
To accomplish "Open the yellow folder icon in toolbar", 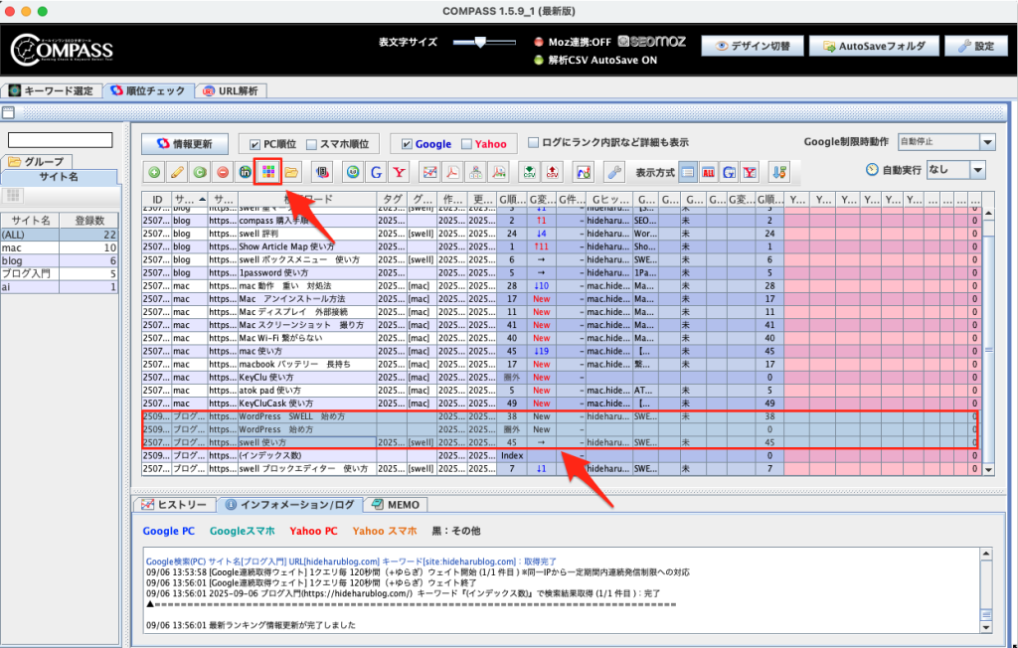I will pos(290,172).
